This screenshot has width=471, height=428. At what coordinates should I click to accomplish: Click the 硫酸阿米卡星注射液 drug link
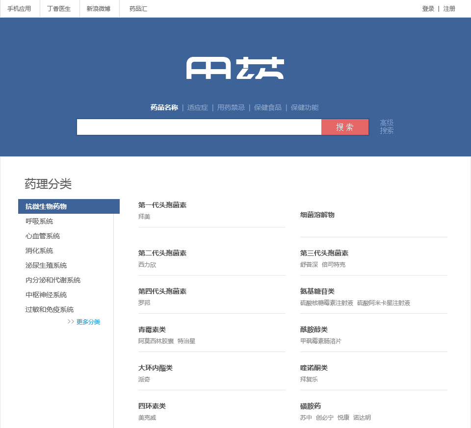[384, 303]
